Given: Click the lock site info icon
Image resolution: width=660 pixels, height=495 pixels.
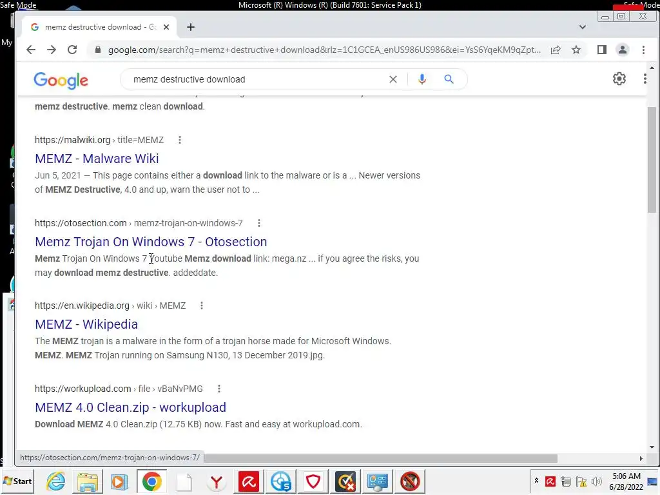Looking at the screenshot, I should point(98,50).
